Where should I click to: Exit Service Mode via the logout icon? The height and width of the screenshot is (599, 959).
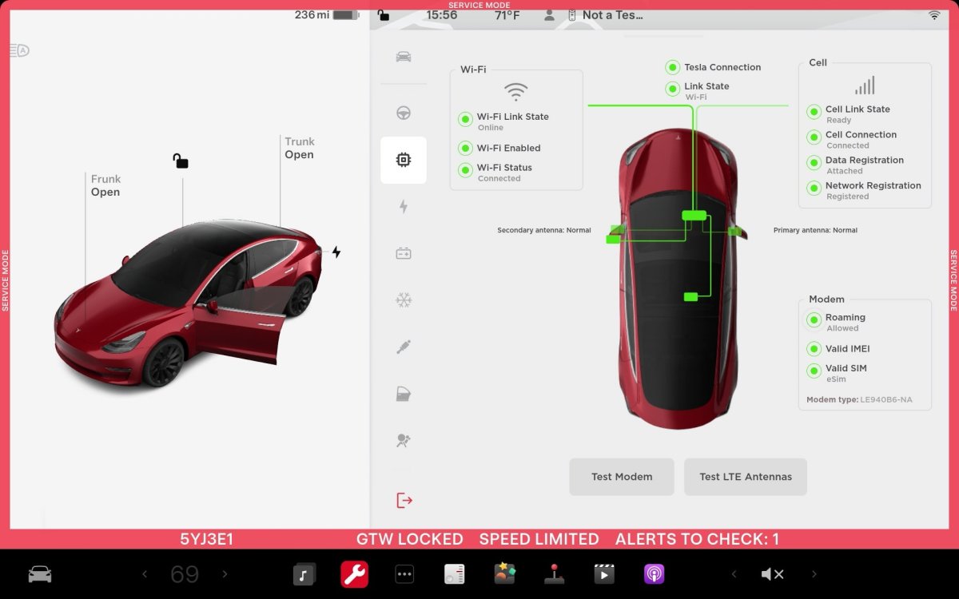pos(404,500)
